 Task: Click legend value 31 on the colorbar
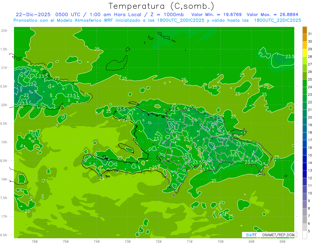[x=310, y=34]
